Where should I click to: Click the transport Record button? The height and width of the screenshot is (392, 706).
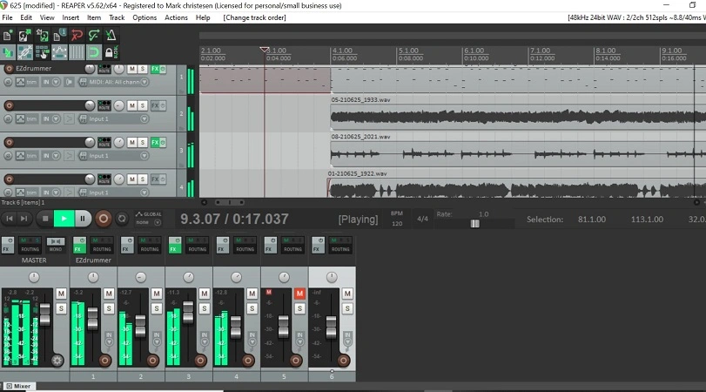[103, 219]
